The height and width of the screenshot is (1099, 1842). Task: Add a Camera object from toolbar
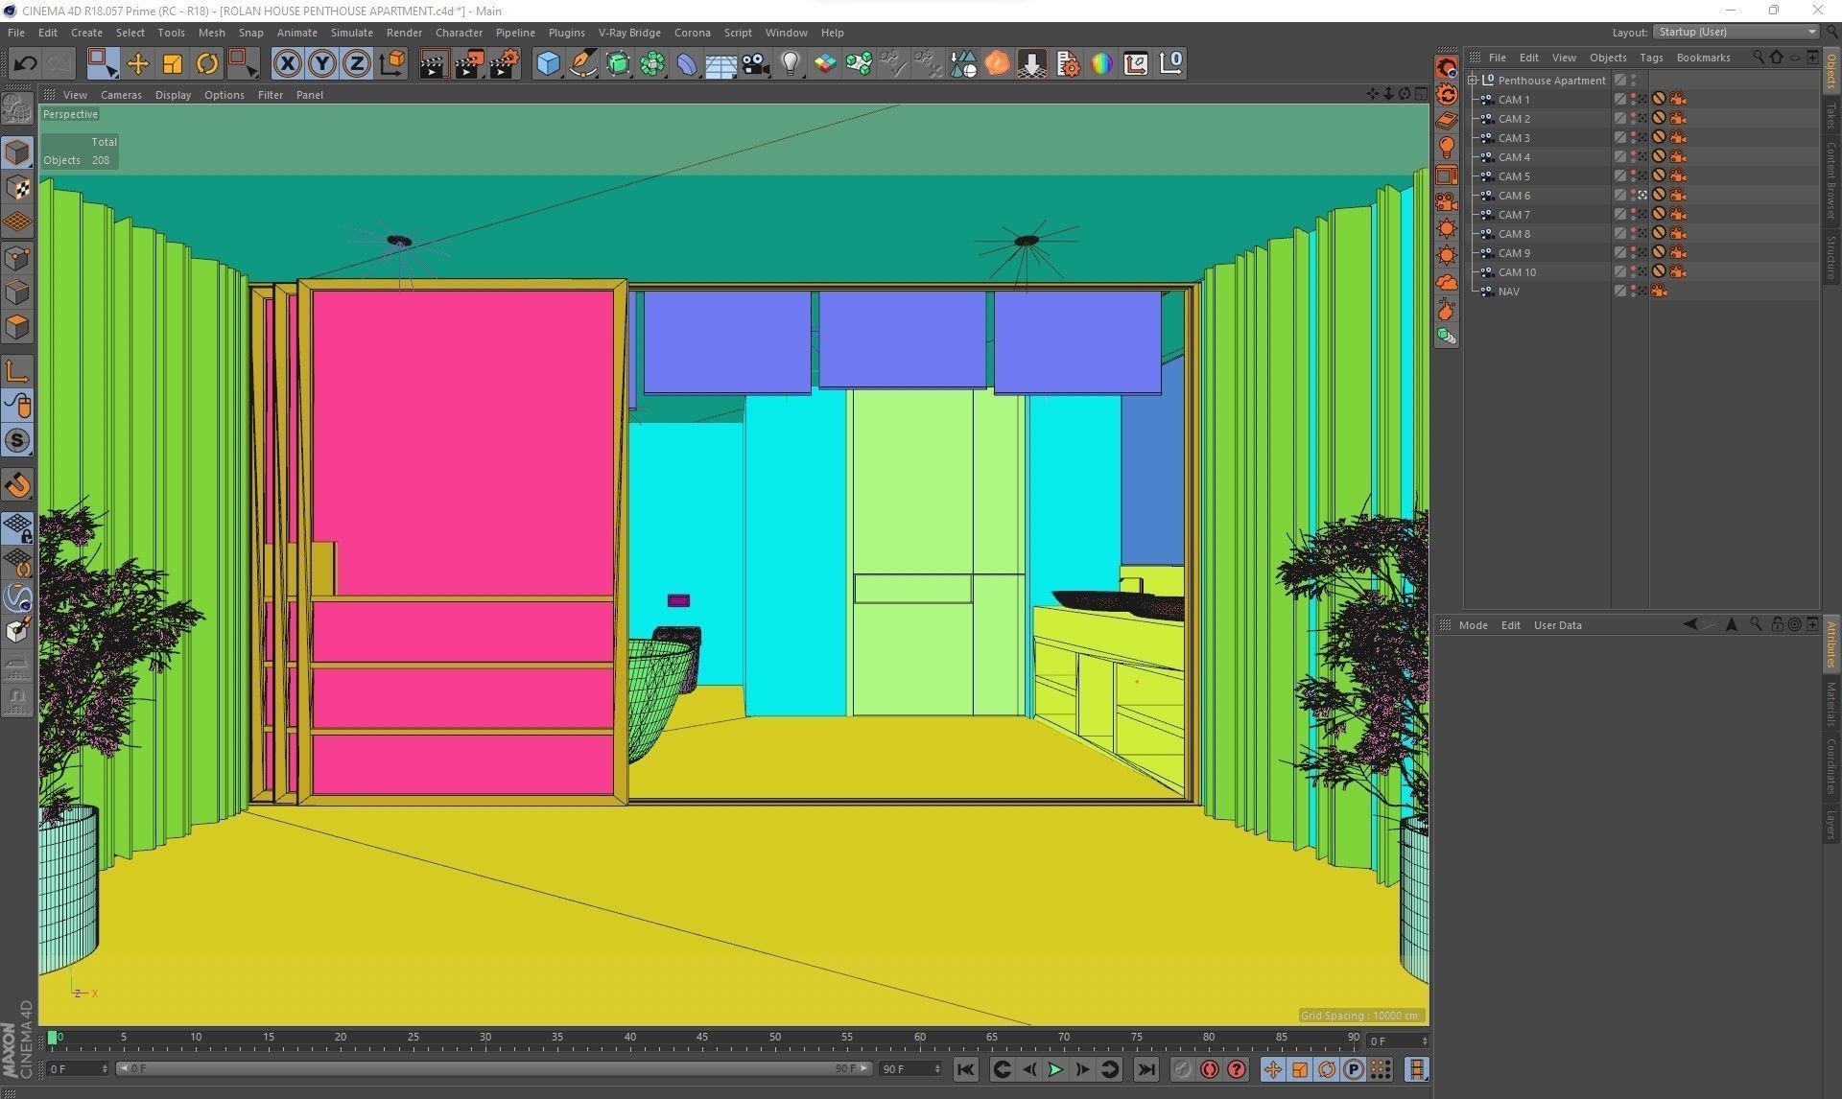pyautogui.click(x=756, y=64)
